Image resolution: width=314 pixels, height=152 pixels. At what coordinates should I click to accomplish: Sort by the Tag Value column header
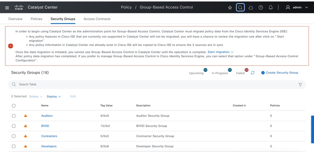click(x=106, y=106)
